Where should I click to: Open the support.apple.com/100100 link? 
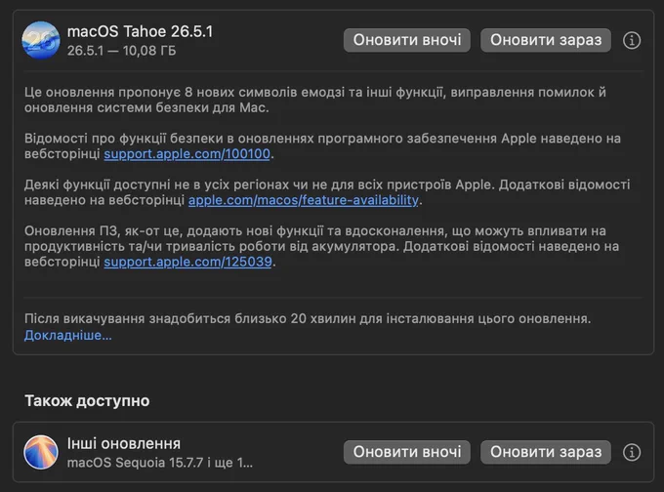(x=187, y=154)
